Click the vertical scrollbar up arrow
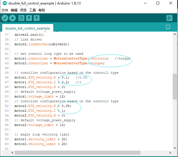The width and height of the screenshot is (178, 157). (175, 34)
